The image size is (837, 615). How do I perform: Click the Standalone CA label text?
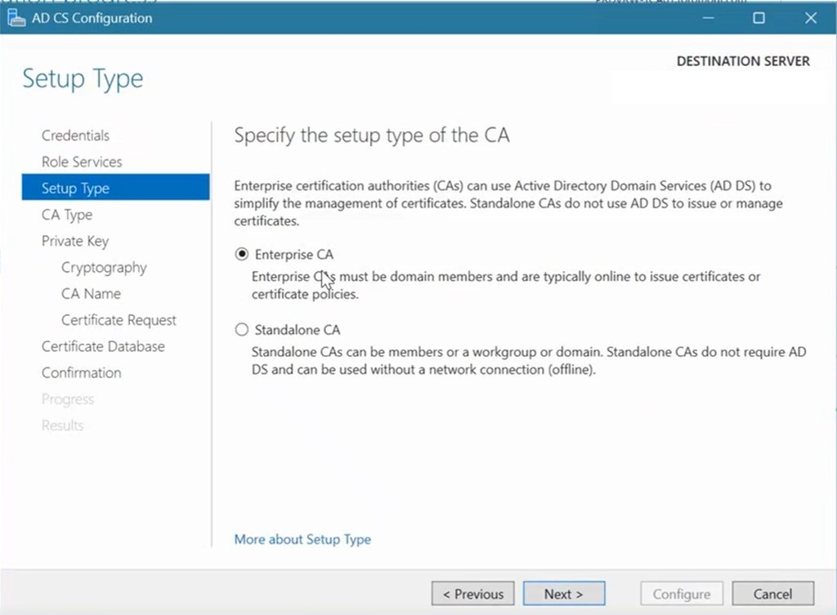click(298, 330)
